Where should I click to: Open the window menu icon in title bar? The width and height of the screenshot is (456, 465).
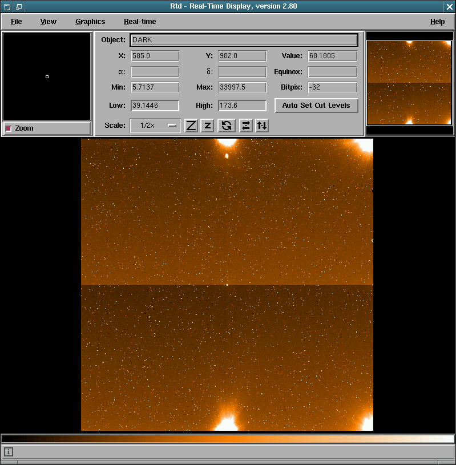click(7, 6)
